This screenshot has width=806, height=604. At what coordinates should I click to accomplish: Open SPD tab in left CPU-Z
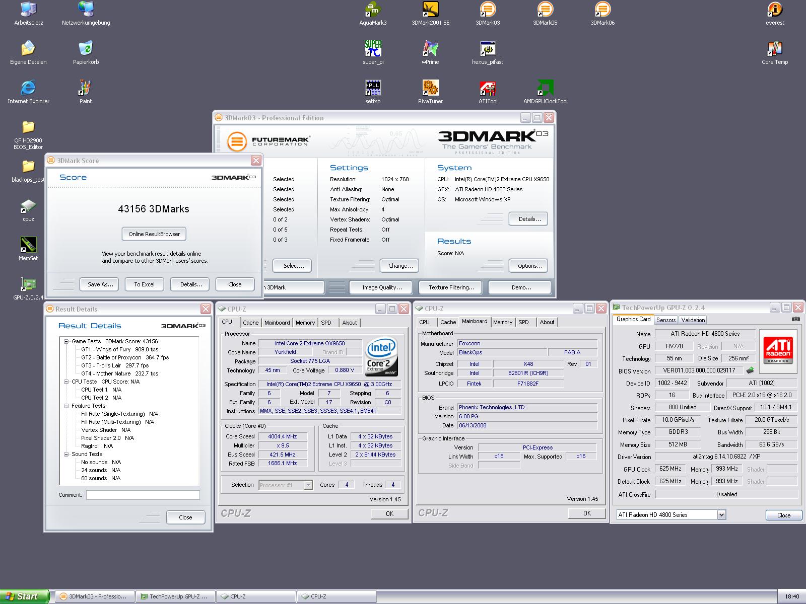pyautogui.click(x=326, y=323)
